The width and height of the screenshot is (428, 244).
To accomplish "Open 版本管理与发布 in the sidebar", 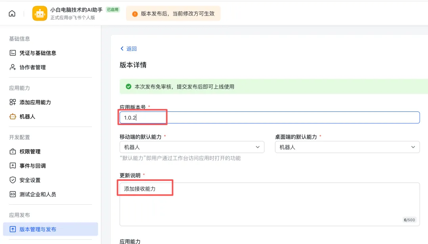I will (x=38, y=229).
